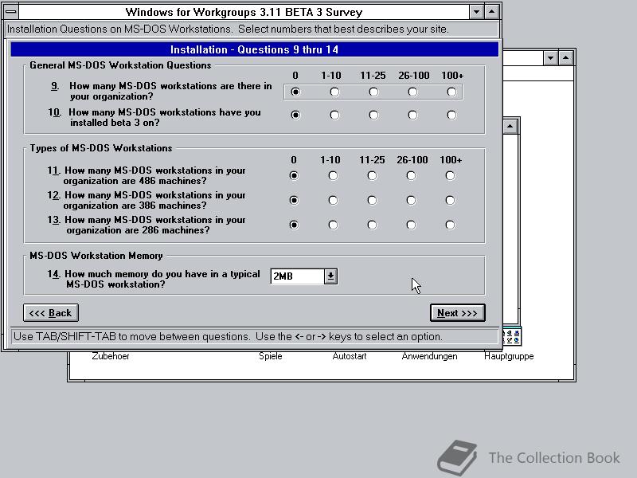Choose 26-100 for question 9
The width and height of the screenshot is (637, 478).
pos(412,92)
